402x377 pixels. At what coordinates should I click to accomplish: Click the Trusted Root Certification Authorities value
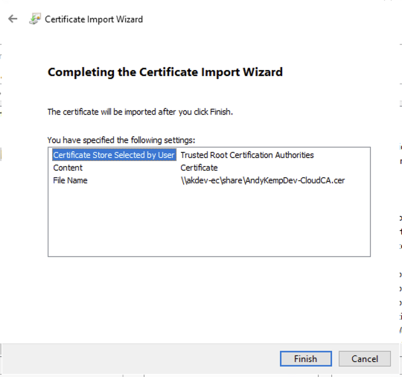(x=247, y=155)
